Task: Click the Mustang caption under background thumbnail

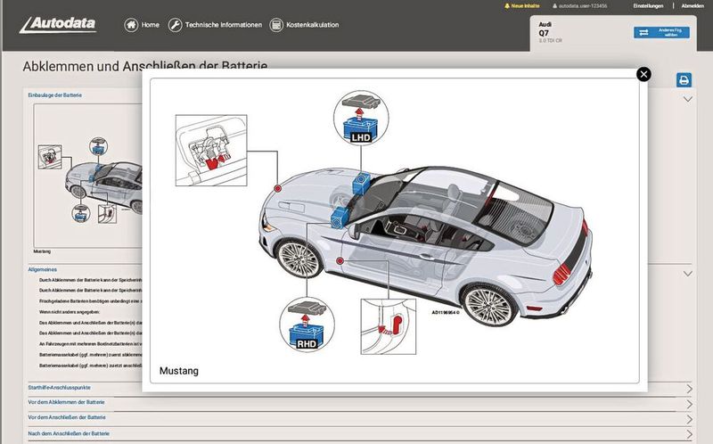Action: [x=42, y=251]
